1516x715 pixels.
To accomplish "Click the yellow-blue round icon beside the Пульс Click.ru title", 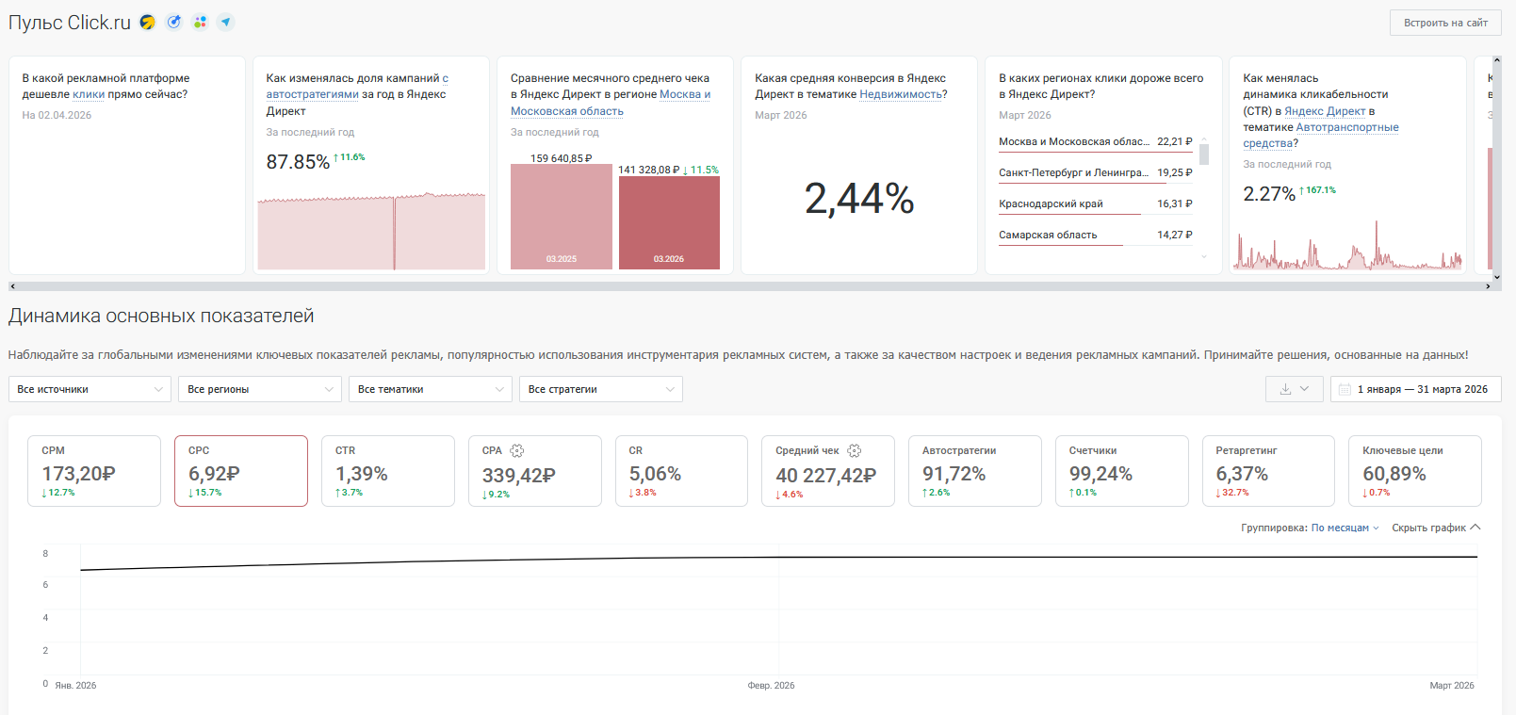I will tap(148, 23).
